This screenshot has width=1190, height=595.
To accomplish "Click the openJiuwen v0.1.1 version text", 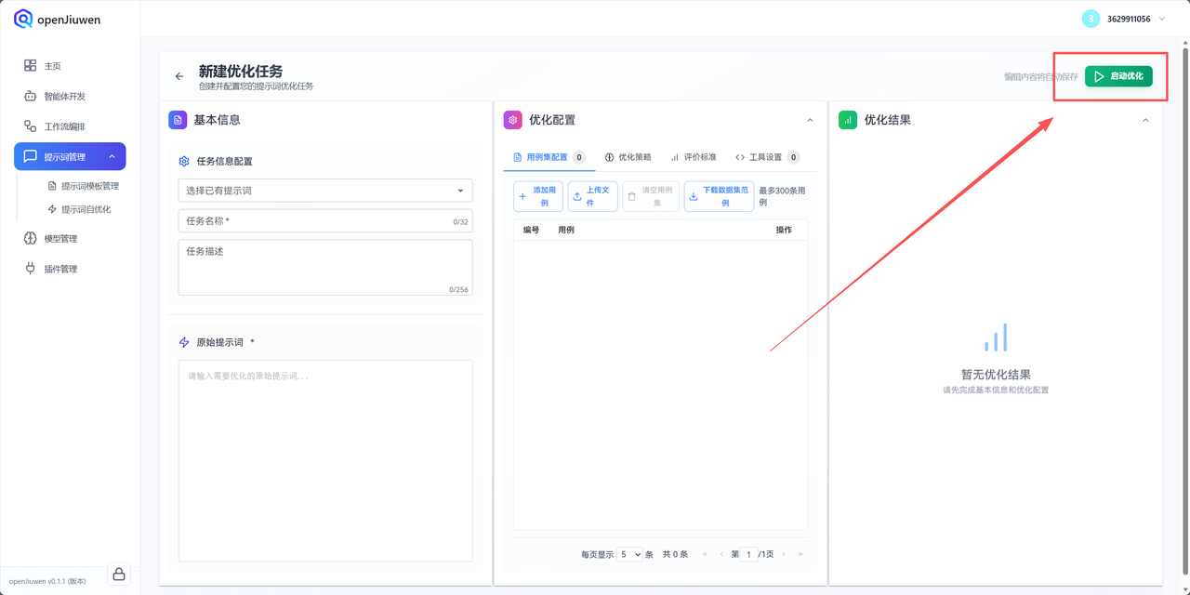I will (x=47, y=581).
